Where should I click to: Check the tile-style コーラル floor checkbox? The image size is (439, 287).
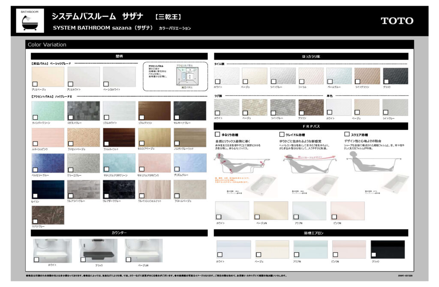[301, 82]
